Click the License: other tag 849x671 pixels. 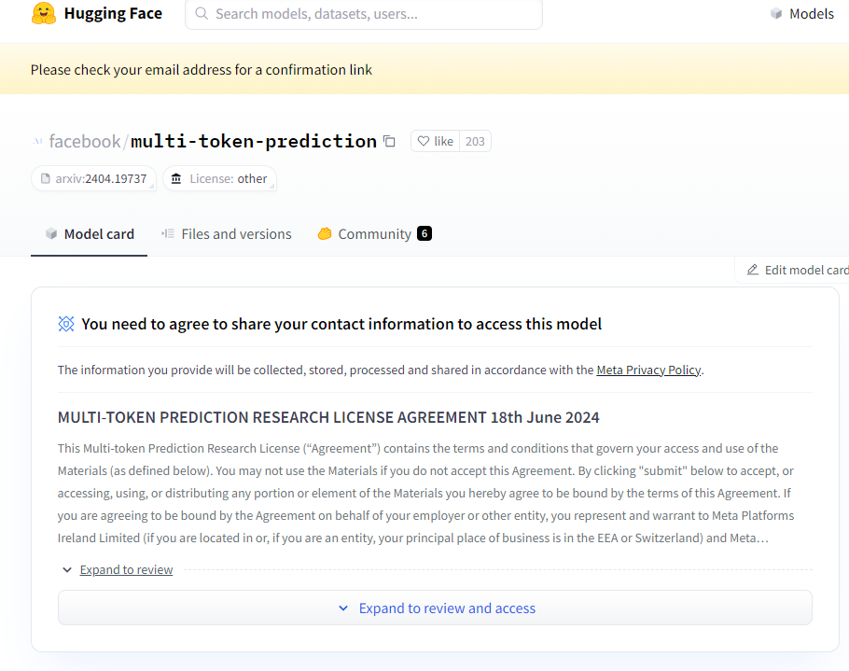point(220,179)
